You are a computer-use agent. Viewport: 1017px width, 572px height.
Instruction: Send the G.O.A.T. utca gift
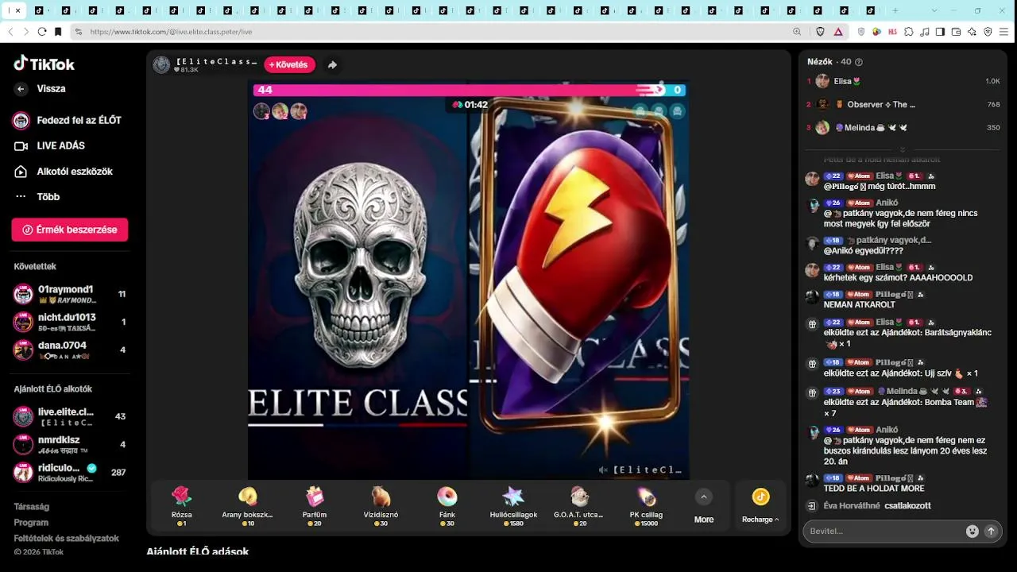(x=580, y=505)
